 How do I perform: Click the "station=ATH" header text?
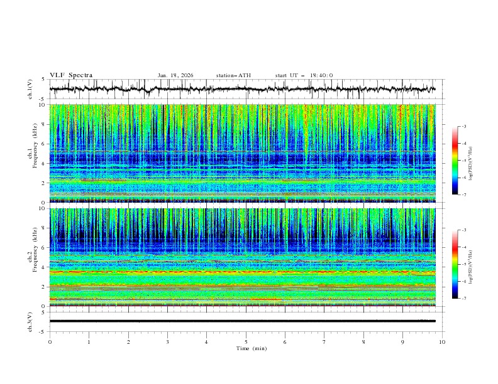tap(233, 75)
